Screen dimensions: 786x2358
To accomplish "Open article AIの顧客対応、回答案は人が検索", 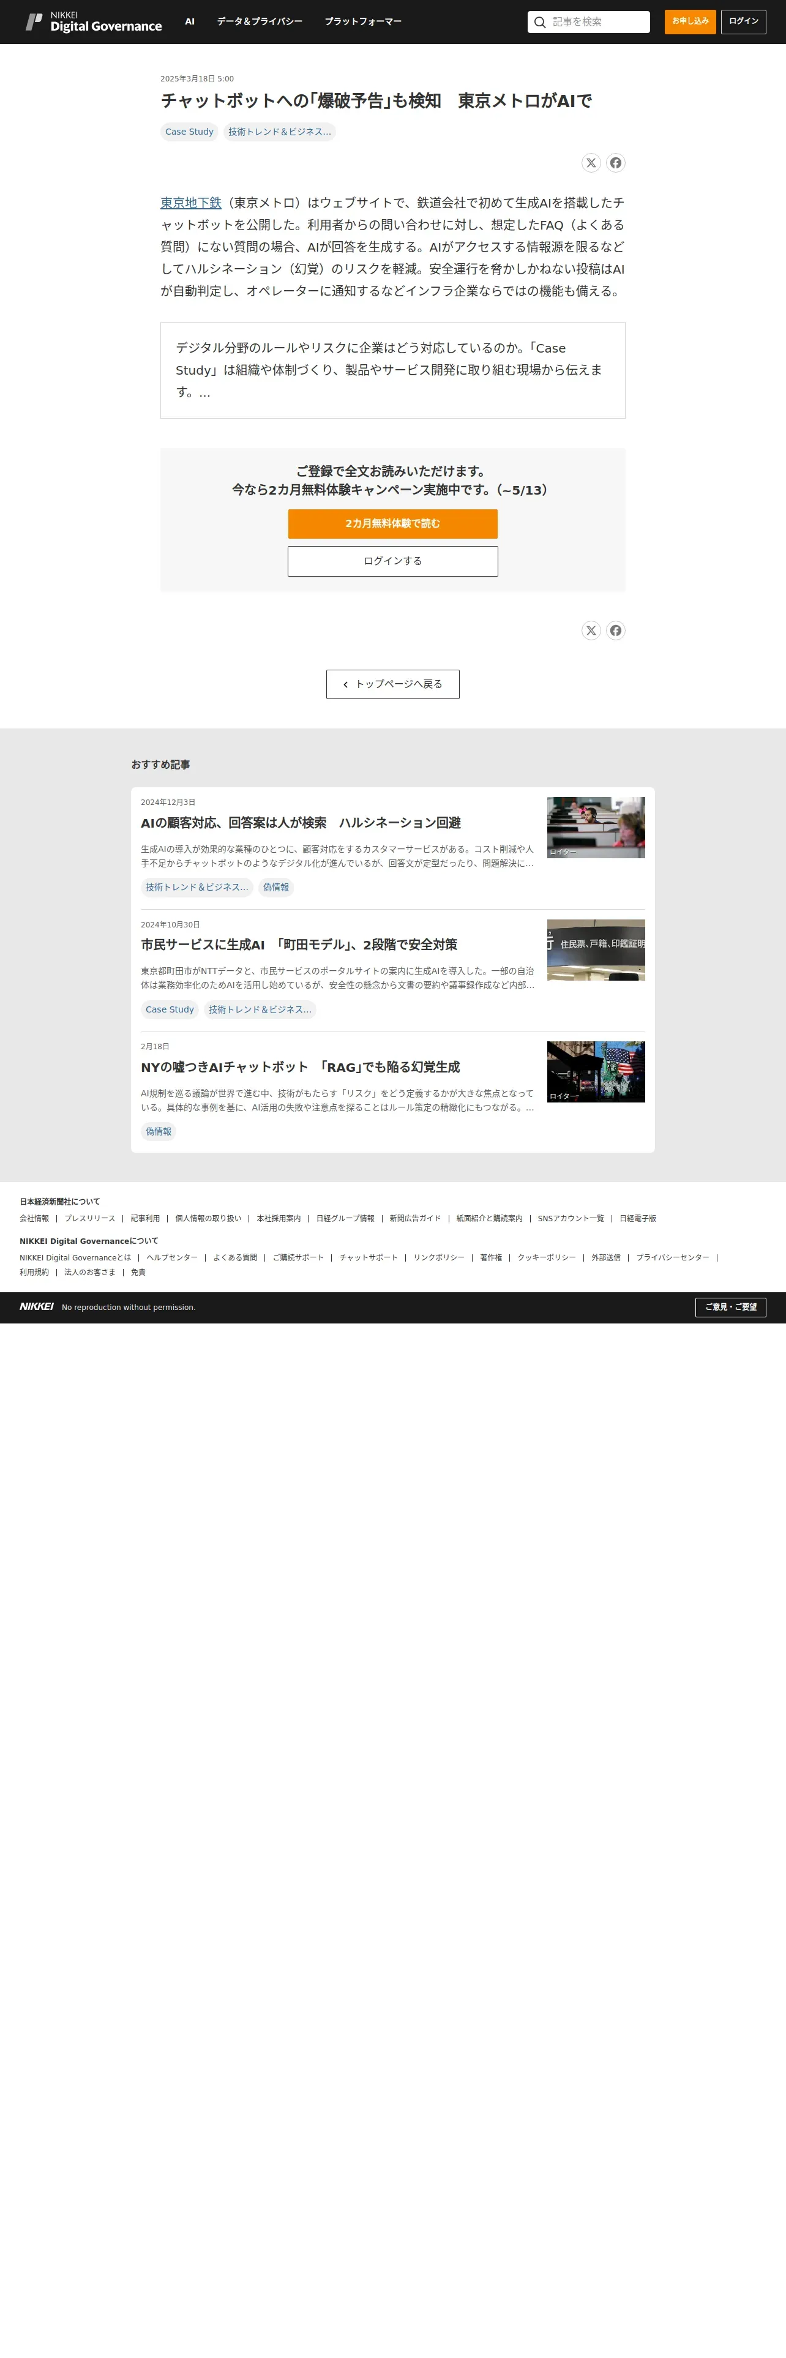I will (x=301, y=823).
